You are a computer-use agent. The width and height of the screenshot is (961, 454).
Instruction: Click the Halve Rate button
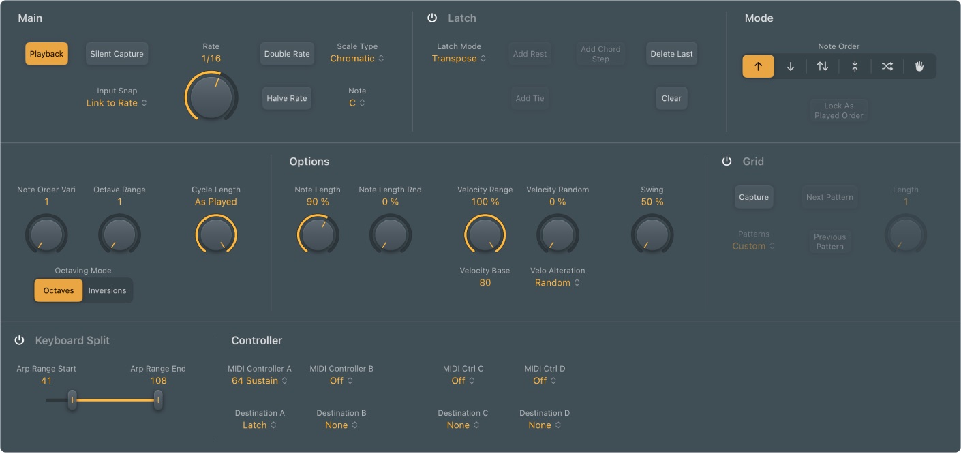[x=287, y=98]
